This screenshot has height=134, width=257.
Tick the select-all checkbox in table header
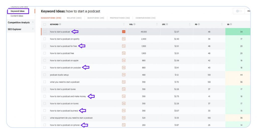point(45,24)
